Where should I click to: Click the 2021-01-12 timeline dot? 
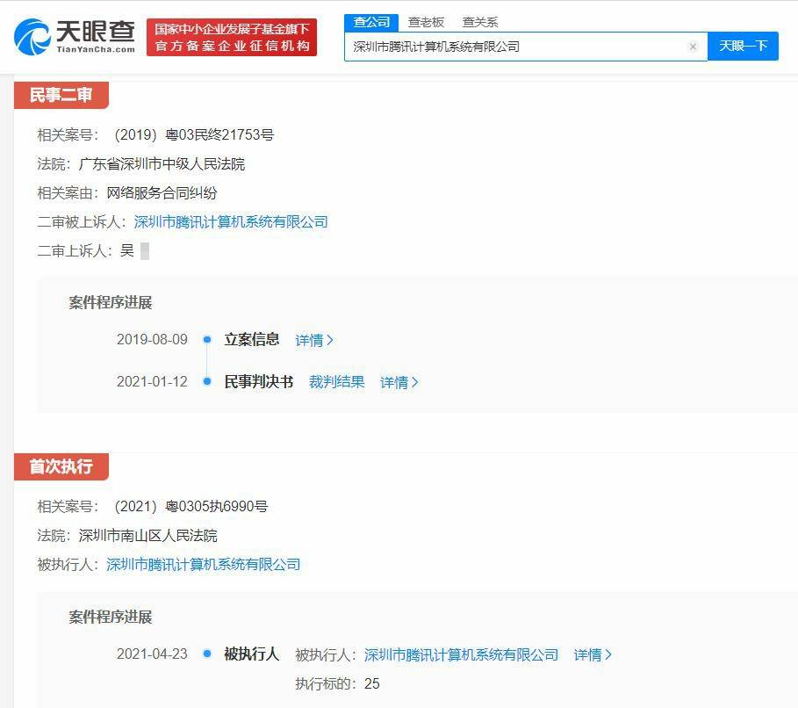pos(206,381)
